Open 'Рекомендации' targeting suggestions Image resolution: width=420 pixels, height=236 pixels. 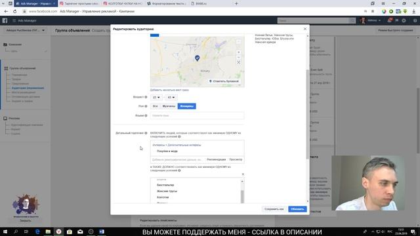pos(216,159)
